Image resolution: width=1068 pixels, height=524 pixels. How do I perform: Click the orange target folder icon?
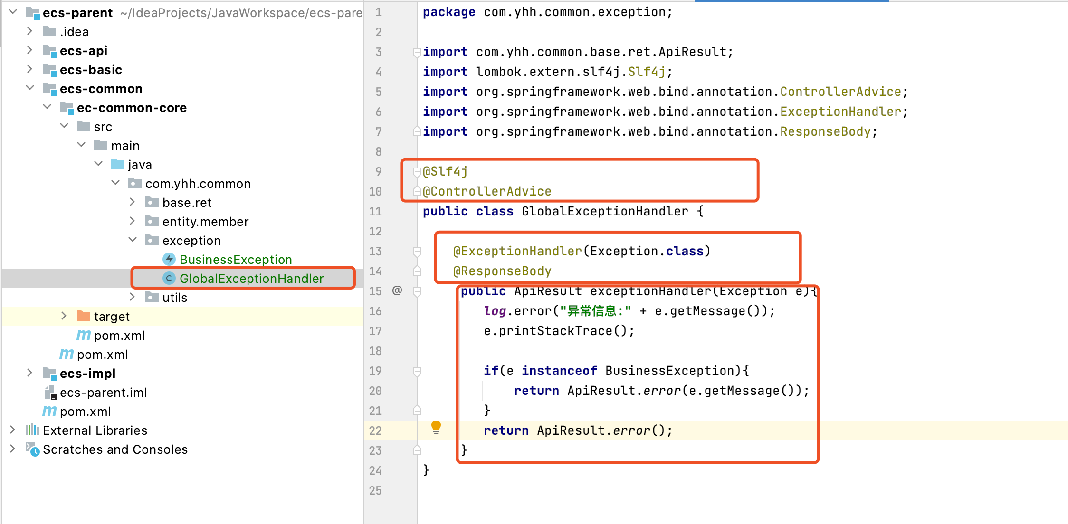(x=84, y=316)
